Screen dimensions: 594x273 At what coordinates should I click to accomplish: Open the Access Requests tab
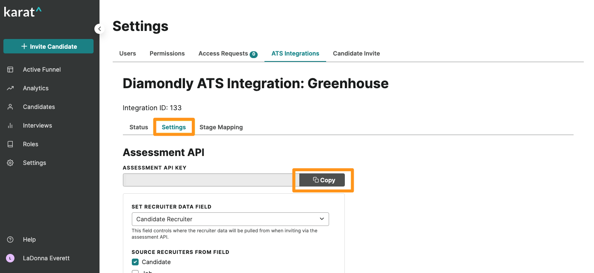(x=228, y=53)
